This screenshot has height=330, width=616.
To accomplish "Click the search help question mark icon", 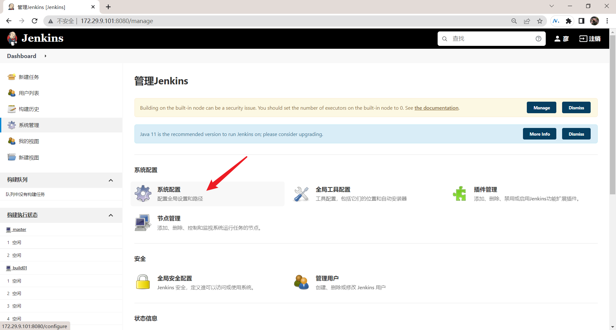I will pyautogui.click(x=538, y=39).
